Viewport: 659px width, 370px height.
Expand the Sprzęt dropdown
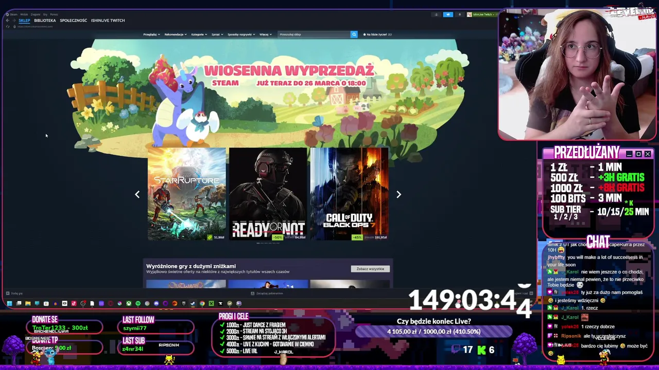click(217, 34)
